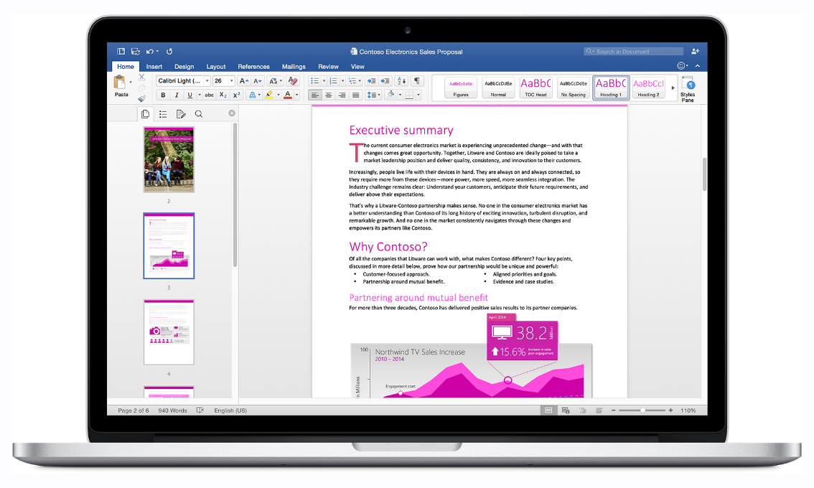This screenshot has width=814, height=488.
Task: Justify the paragraph text
Action: click(x=355, y=95)
